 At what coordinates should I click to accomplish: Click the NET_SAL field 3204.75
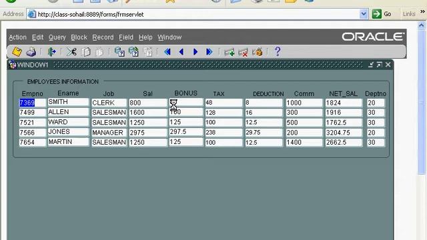pos(344,133)
